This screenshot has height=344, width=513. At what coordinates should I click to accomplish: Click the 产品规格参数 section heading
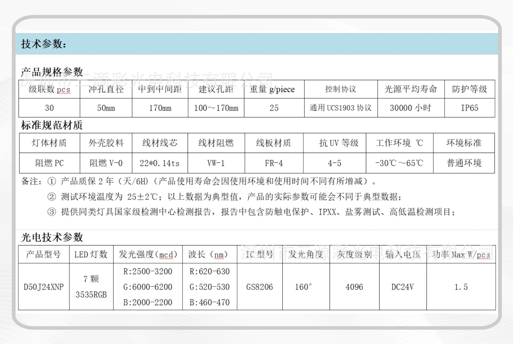(52, 72)
